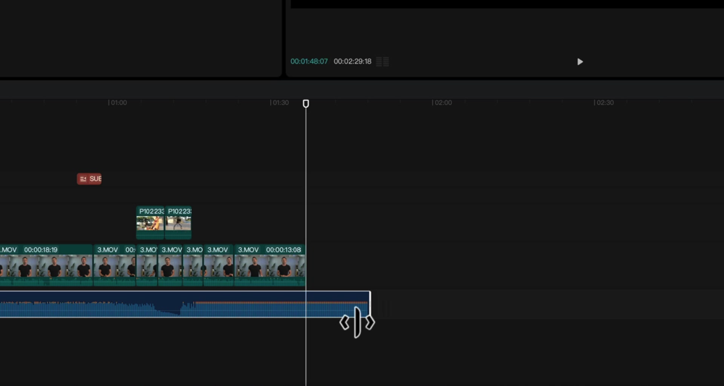Screen dimensions: 724x386
Task: Select the first P10223 overlay clip
Action: (x=150, y=223)
